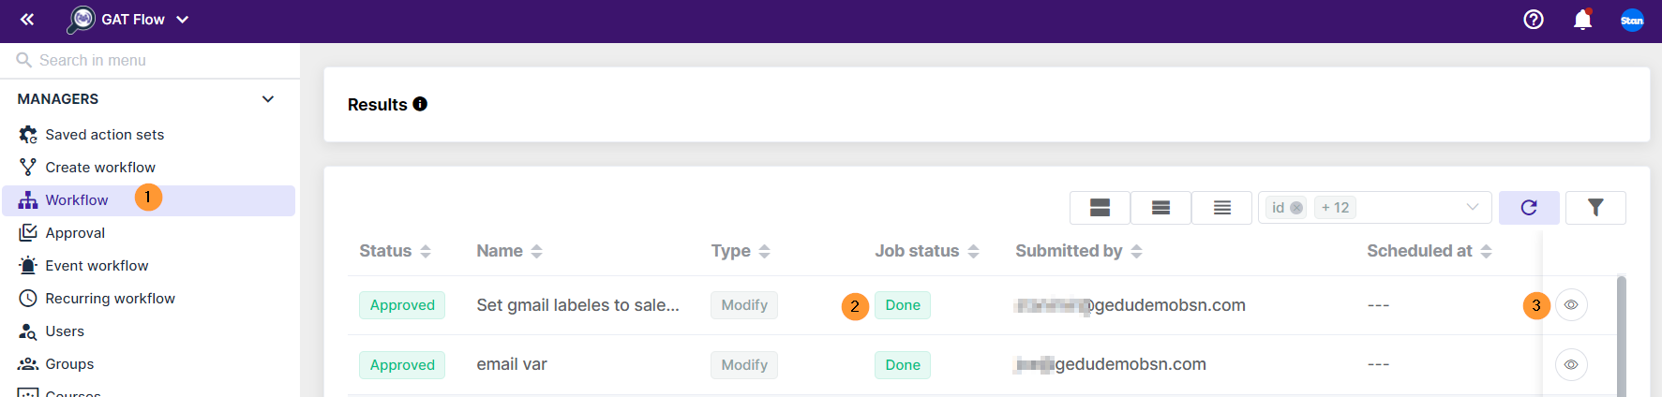The height and width of the screenshot is (397, 1662).
Task: Click Done job status in Set gmail labeles row
Action: (903, 305)
